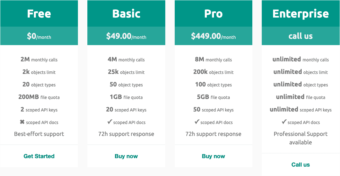Click the checkmark icon in Enterprise plan
The image size is (340, 176).
(284, 122)
